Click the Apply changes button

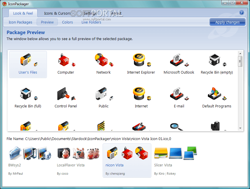point(227,22)
